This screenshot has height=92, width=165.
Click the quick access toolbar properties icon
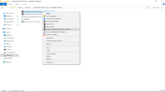pos(5,2)
